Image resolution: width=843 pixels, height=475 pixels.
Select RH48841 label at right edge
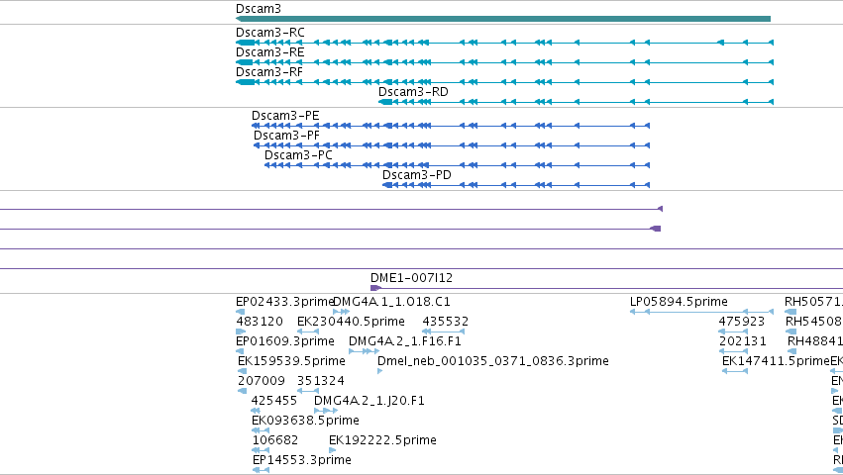(815, 341)
